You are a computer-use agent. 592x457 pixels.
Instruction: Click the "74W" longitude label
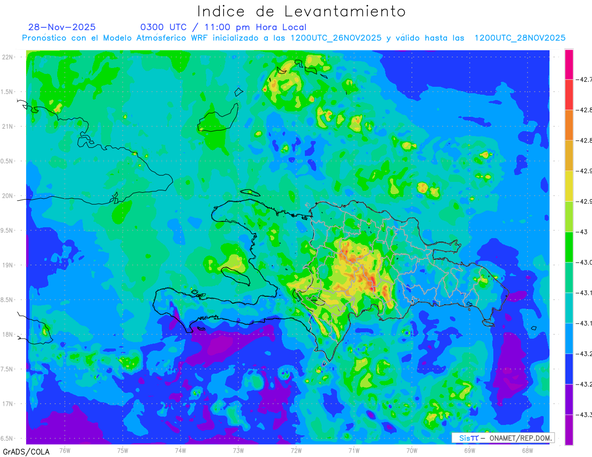tap(181, 450)
